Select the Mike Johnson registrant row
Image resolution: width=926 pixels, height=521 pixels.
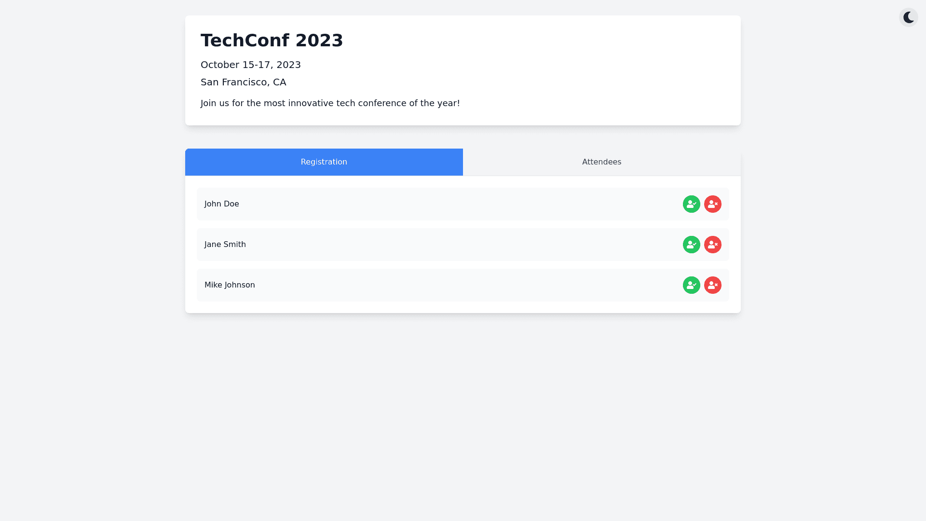434,285
